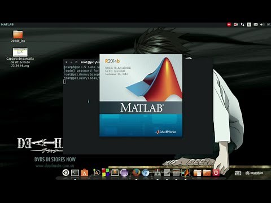
Task: Click the MATLAB title in top panel
Action: coord(7,24)
